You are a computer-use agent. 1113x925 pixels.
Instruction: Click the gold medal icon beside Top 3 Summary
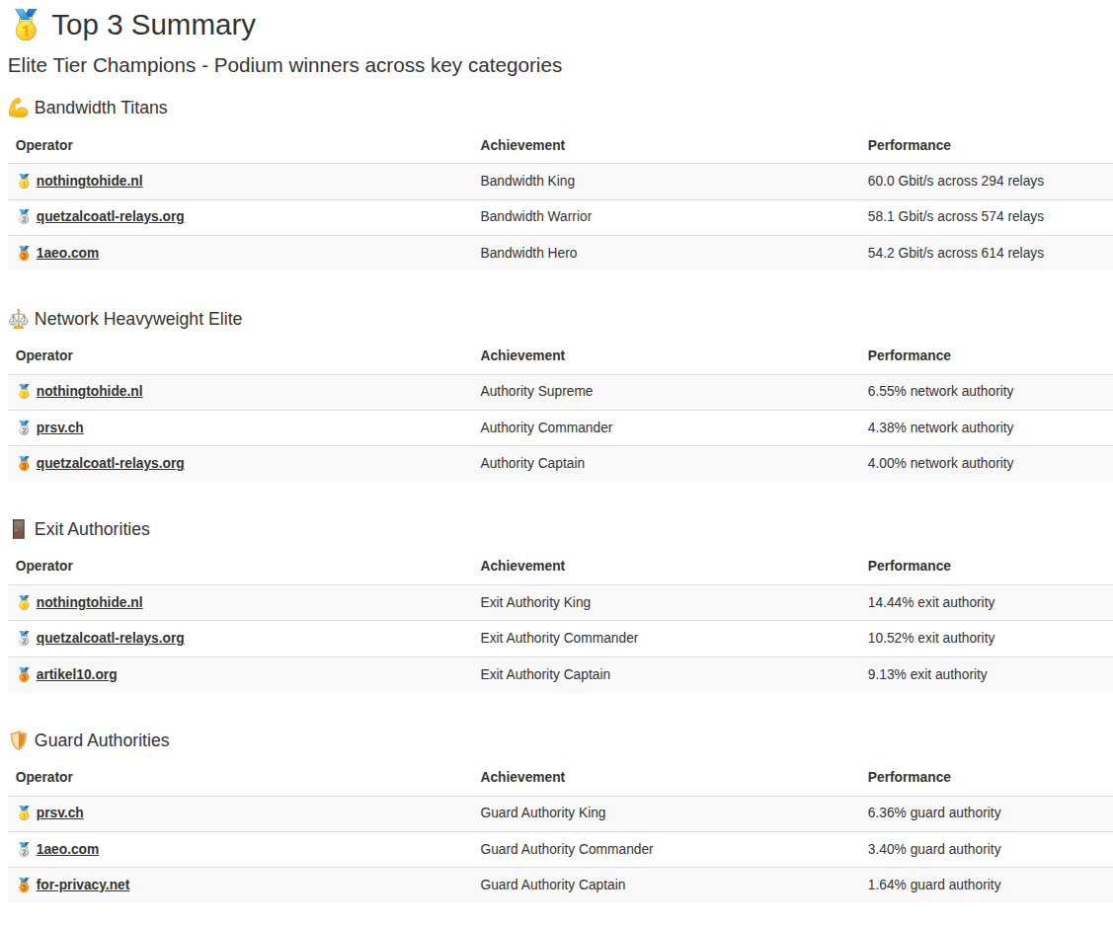click(x=25, y=26)
